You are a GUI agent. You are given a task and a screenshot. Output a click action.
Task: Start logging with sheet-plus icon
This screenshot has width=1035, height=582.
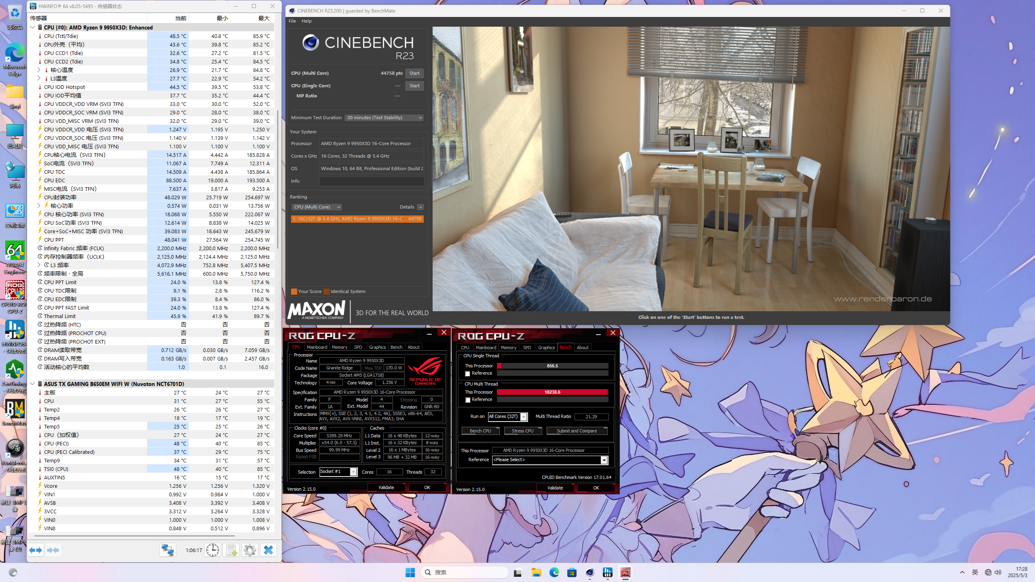point(231,550)
